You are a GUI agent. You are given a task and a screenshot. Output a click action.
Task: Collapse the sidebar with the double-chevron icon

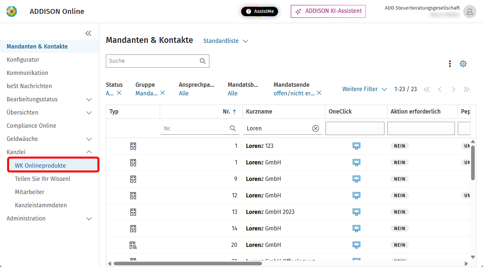point(88,33)
